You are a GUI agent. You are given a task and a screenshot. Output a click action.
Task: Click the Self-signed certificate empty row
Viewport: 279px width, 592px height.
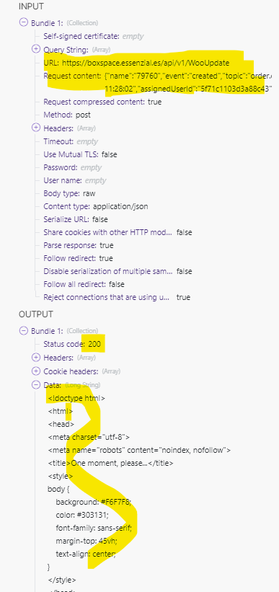[x=94, y=36]
